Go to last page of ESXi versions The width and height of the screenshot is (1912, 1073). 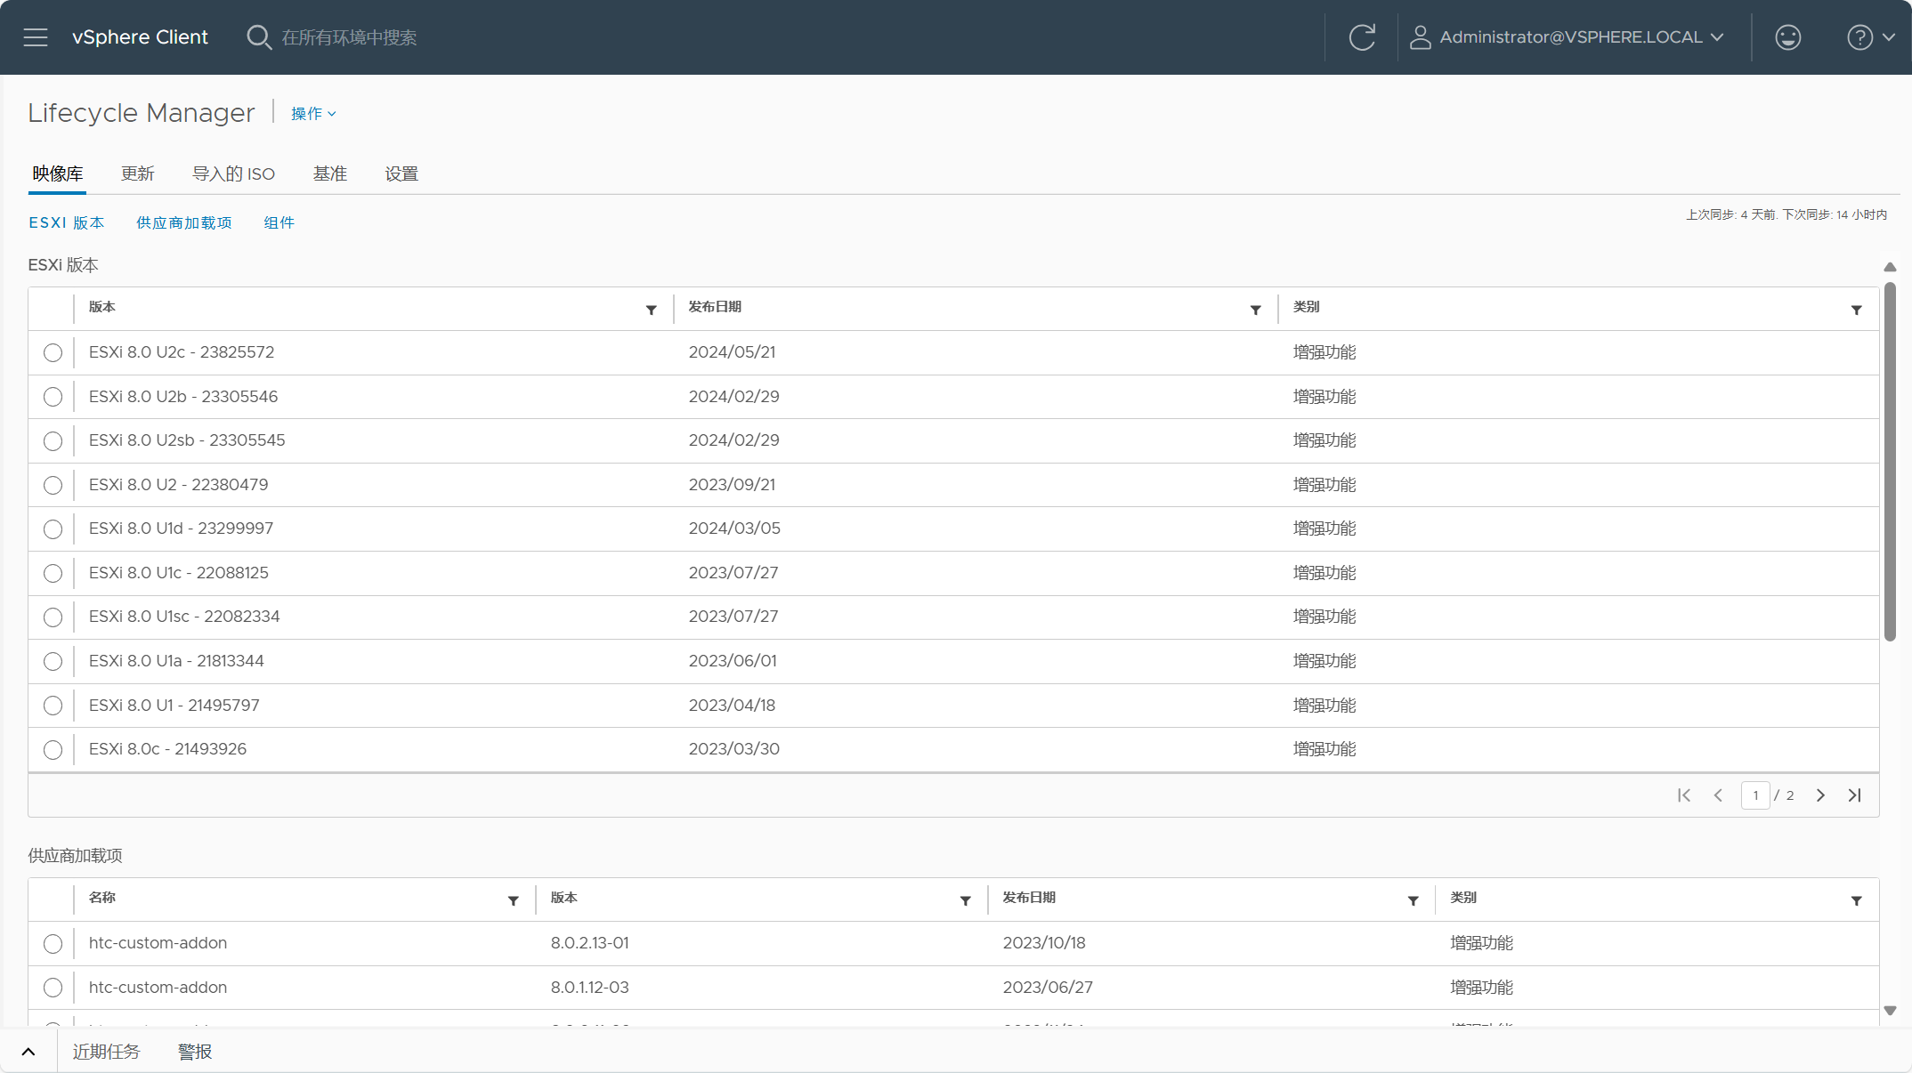[x=1855, y=795]
